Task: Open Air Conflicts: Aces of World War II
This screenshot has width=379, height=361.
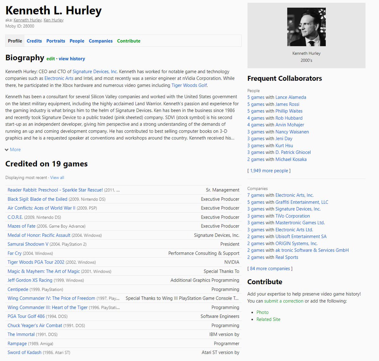Action: click(x=41, y=208)
